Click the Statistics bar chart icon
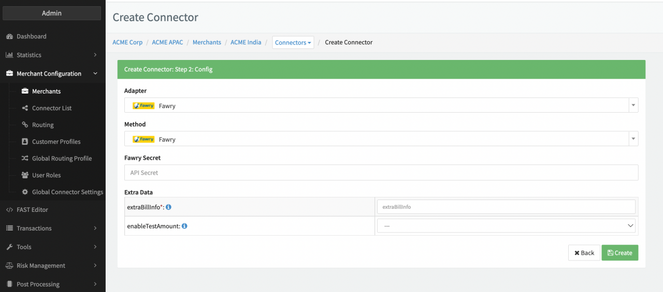The width and height of the screenshot is (663, 292). tap(9, 55)
